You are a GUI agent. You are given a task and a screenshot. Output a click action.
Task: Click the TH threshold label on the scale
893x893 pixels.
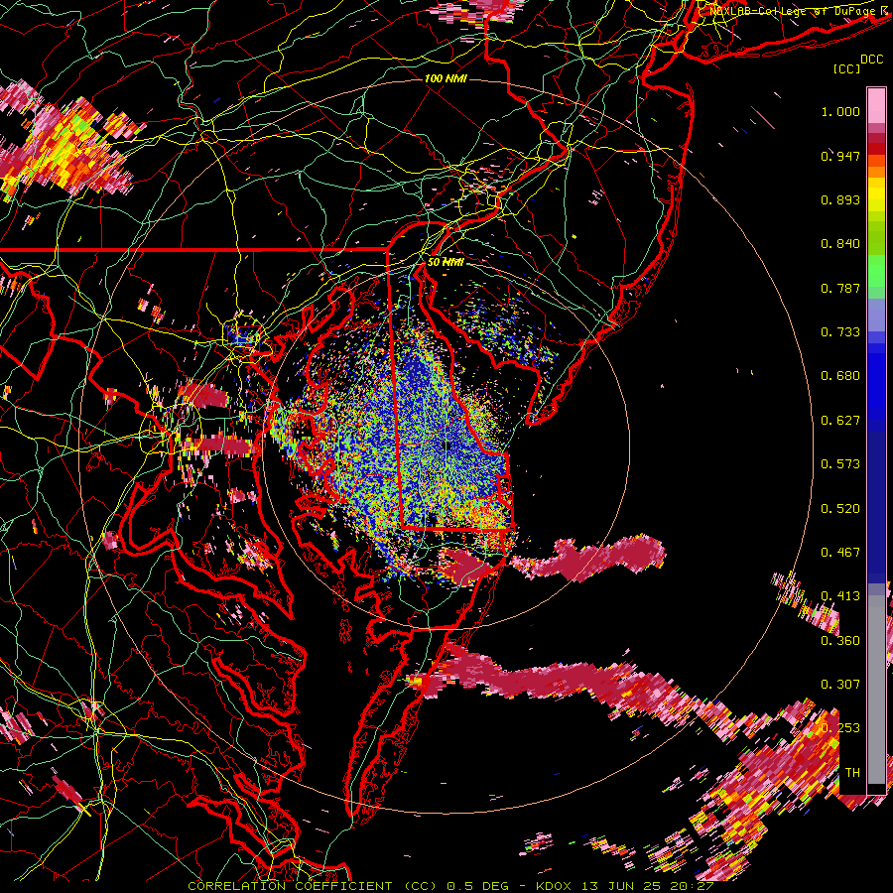(x=852, y=773)
